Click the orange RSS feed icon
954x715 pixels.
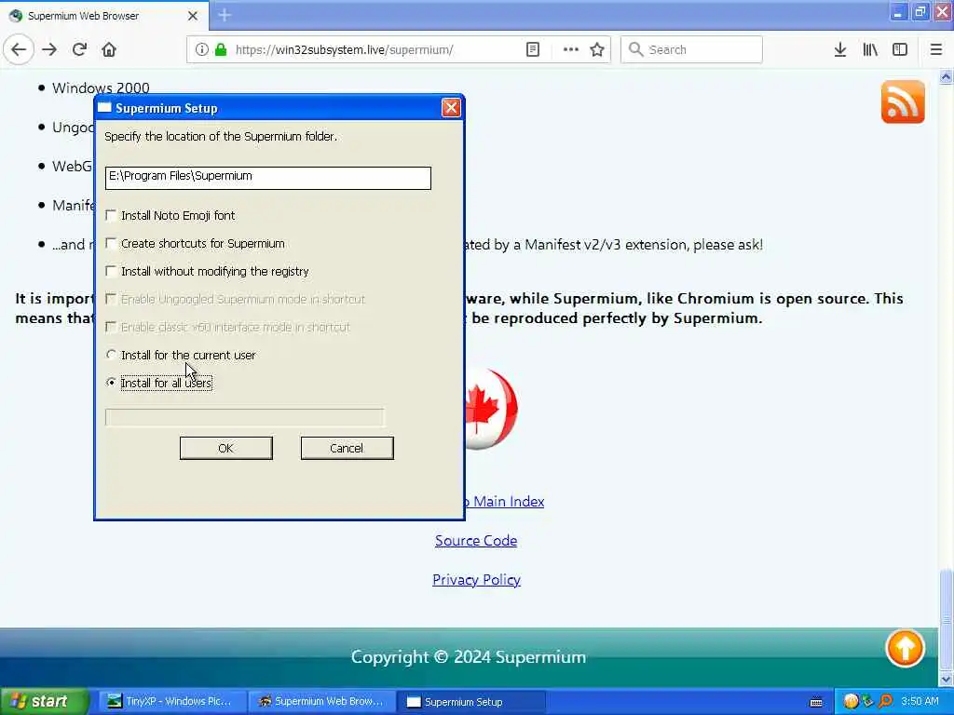point(903,101)
